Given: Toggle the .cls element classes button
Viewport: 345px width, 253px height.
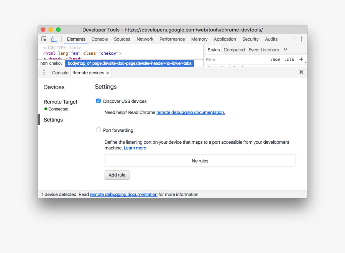Looking at the screenshot, I should (x=289, y=59).
